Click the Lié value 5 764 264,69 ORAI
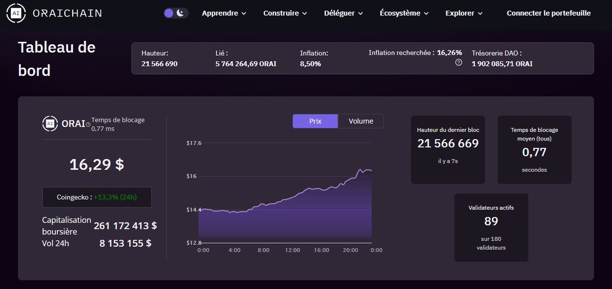This screenshot has height=289, width=612. point(246,64)
